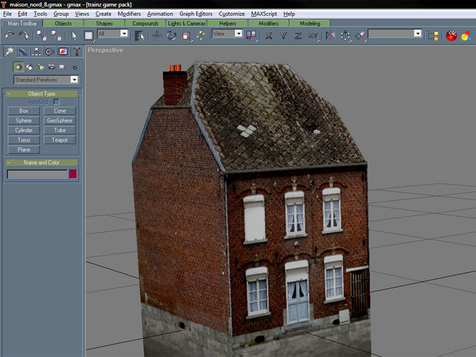The width and height of the screenshot is (476, 357).
Task: Open the Standard Primitives dropdown
Action: point(46,79)
